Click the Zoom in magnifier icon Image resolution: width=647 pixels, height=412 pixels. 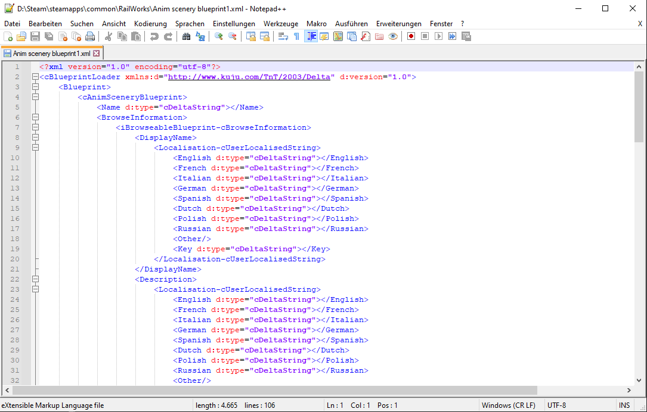pyautogui.click(x=219, y=36)
